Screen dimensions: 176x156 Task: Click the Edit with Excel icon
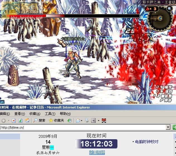[x=93, y=121]
